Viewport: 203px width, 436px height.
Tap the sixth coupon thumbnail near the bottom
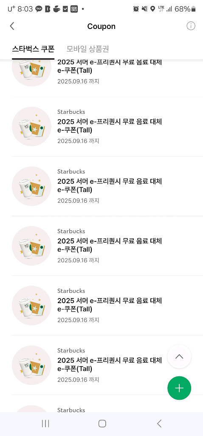pyautogui.click(x=31, y=365)
